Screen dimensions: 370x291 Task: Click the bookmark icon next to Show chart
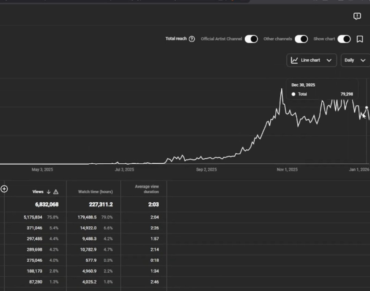[x=360, y=39]
